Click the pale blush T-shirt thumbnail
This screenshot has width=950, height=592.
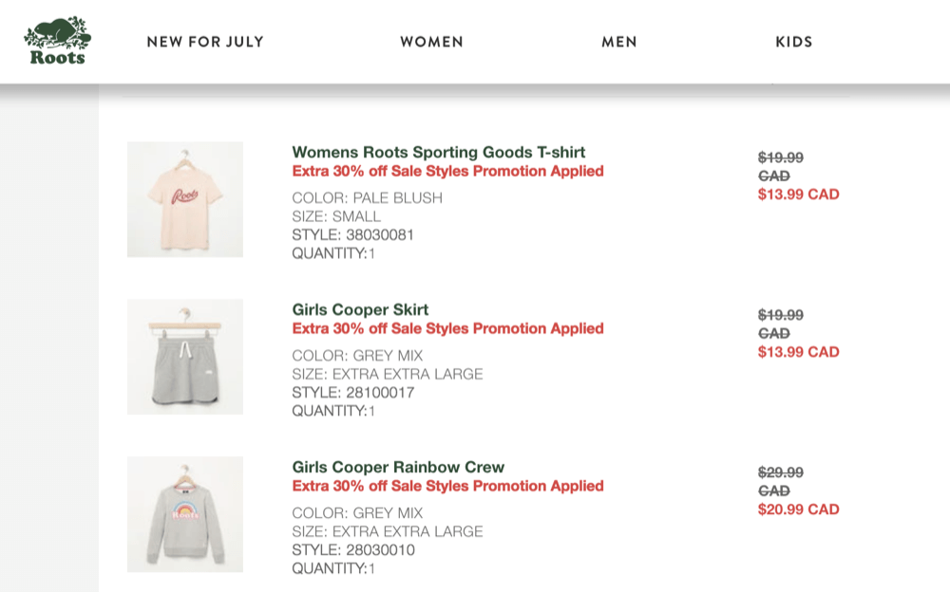click(x=185, y=199)
